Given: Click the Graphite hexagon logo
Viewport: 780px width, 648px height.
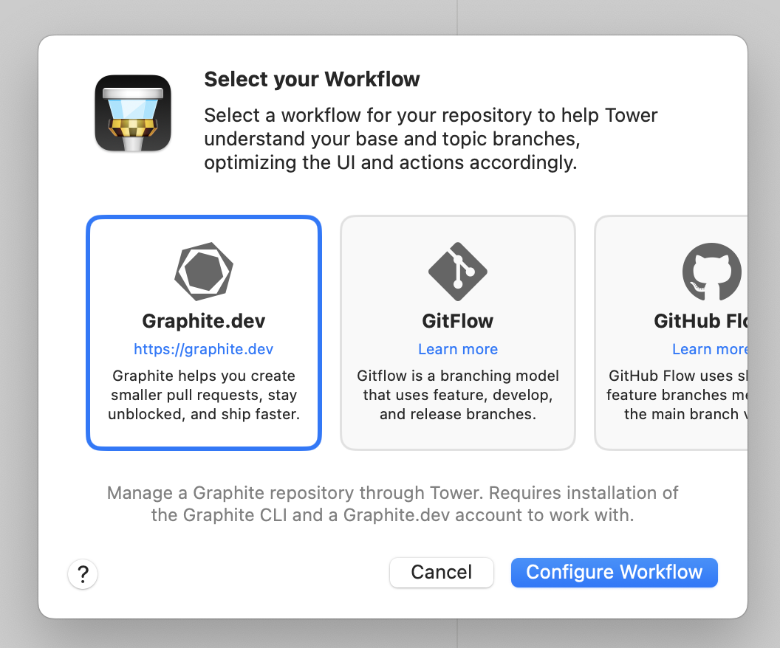Looking at the screenshot, I should coord(203,271).
